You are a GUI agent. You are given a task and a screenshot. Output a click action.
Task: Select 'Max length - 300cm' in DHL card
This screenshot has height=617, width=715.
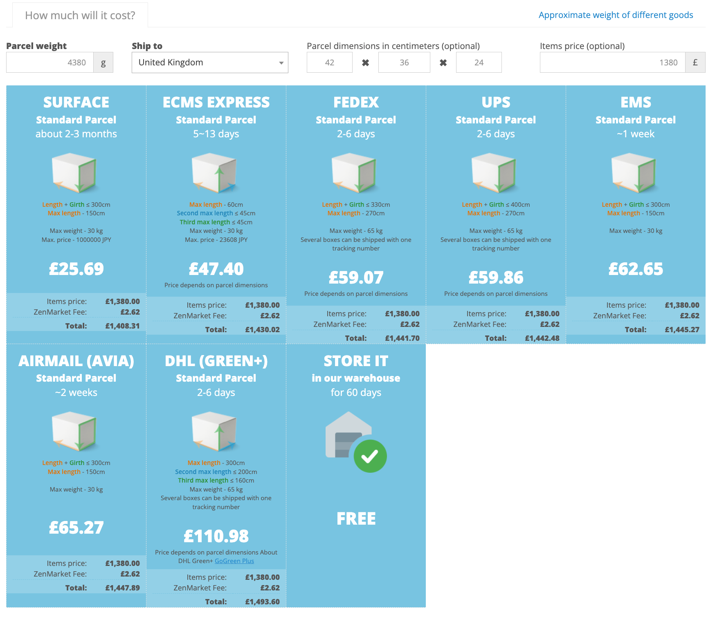[216, 463]
